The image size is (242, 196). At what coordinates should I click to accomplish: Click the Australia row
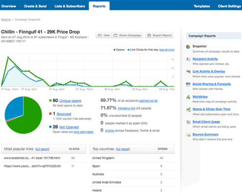point(132,174)
